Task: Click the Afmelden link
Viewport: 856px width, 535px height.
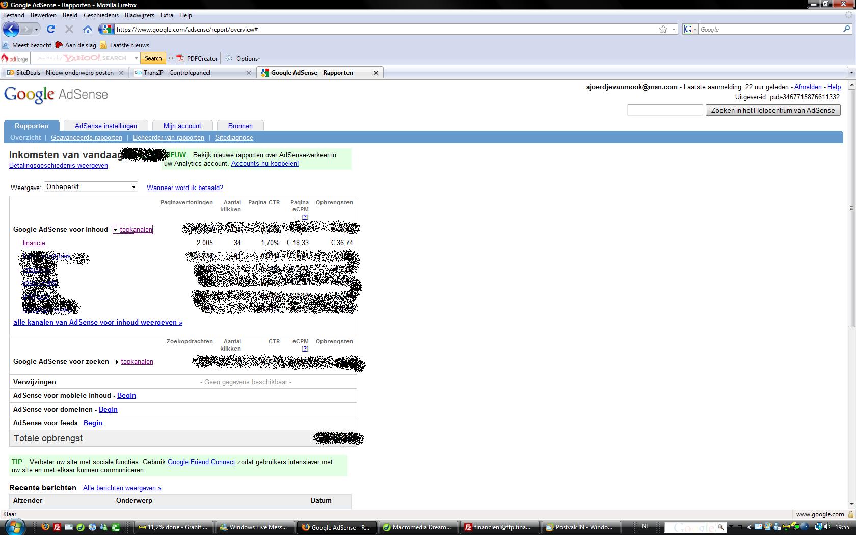Action: 808,87
